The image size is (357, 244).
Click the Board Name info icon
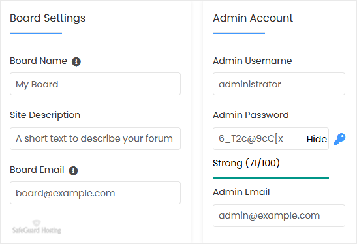pyautogui.click(x=76, y=61)
